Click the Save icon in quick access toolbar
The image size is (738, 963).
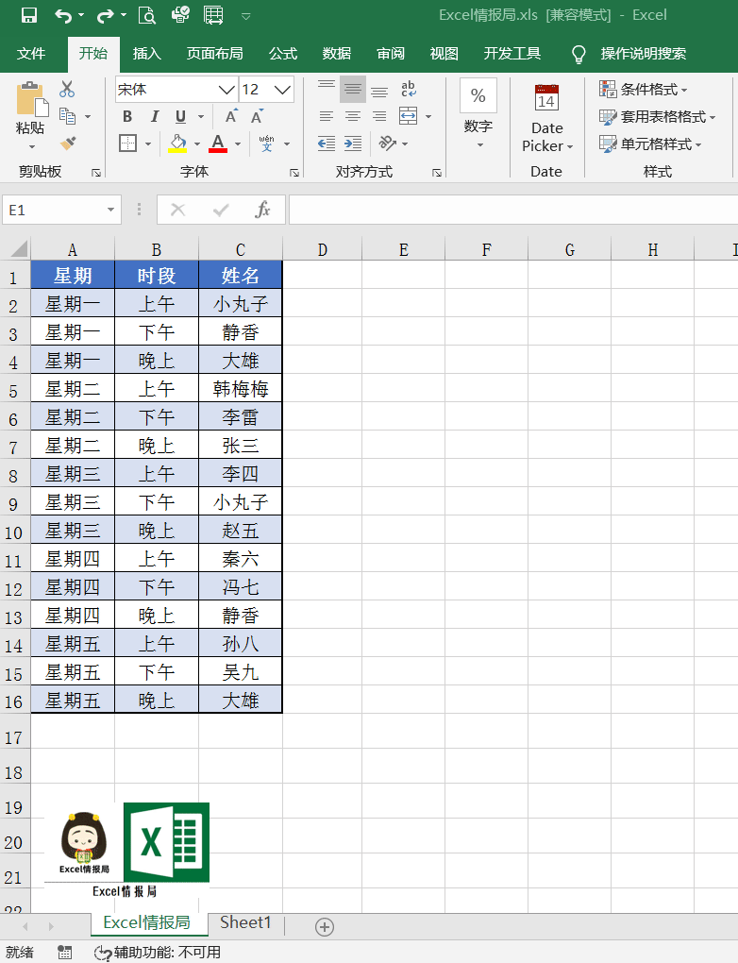tap(28, 15)
